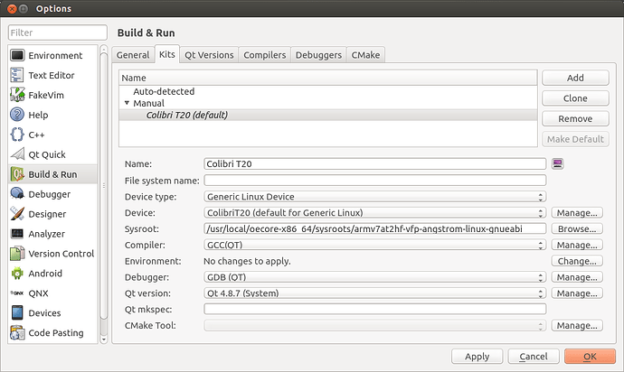Viewport: 624px width, 372px height.
Task: Apply the options changes
Action: [477, 357]
